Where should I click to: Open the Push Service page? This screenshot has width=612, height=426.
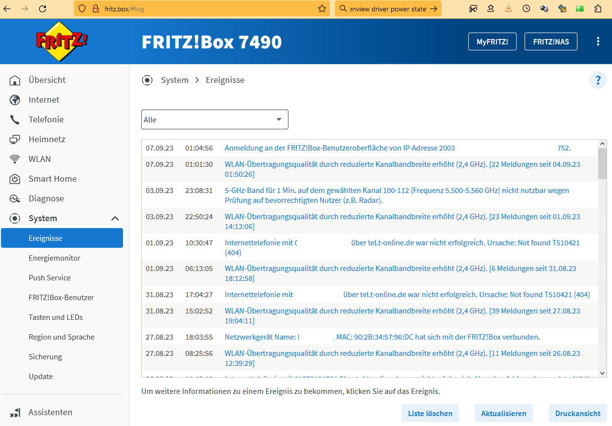(49, 277)
